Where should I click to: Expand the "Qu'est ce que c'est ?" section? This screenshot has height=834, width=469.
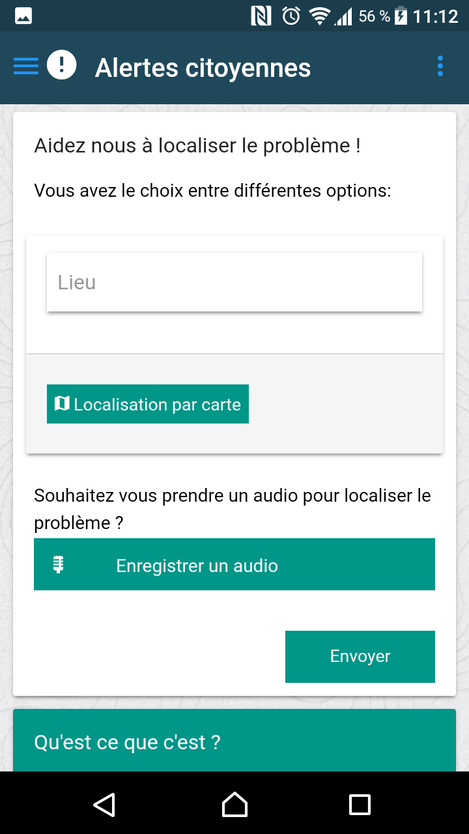click(234, 741)
